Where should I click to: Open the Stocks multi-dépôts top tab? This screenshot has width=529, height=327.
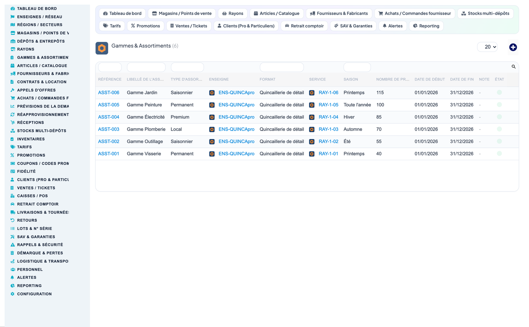click(485, 14)
